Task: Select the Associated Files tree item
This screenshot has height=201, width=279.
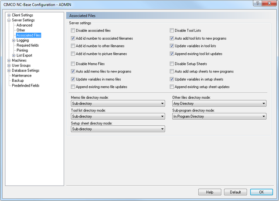Action: point(28,35)
